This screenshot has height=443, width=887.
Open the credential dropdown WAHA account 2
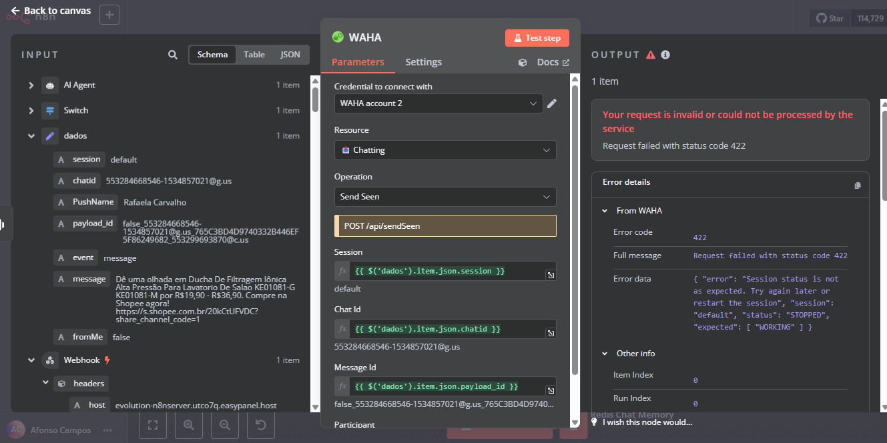[438, 103]
